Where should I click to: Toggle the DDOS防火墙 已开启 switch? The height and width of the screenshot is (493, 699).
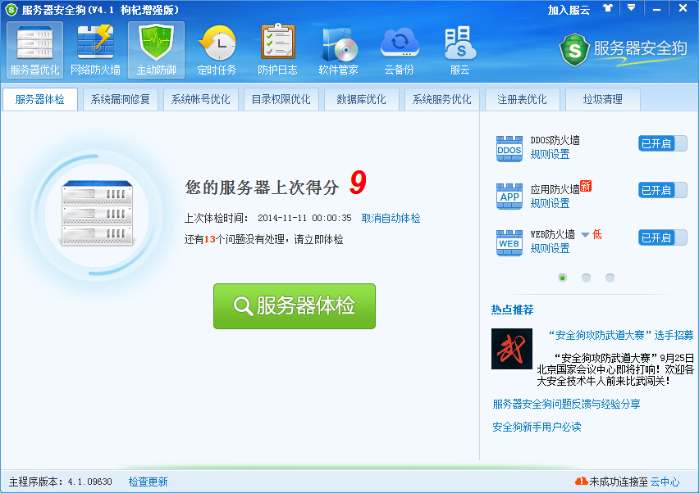pyautogui.click(x=661, y=142)
